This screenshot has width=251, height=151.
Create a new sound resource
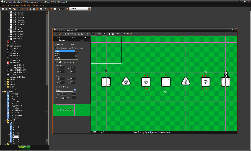(31, 9)
